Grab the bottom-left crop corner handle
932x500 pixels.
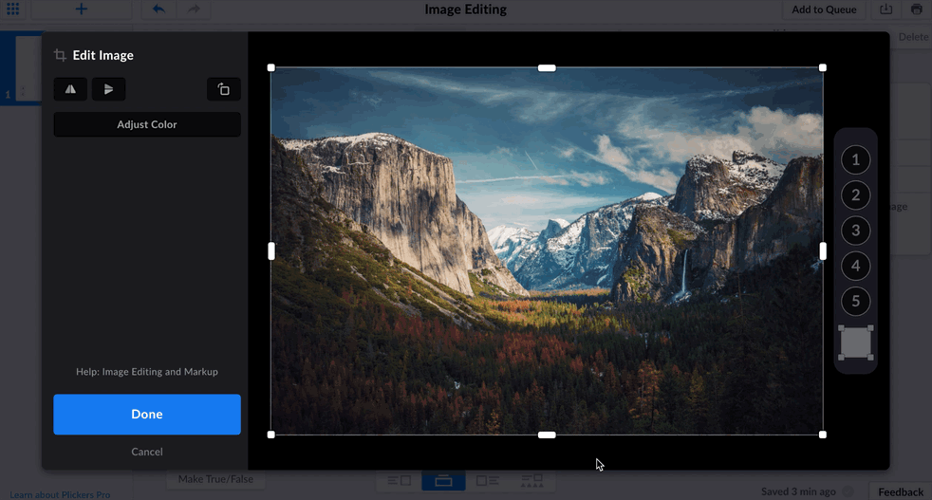click(271, 435)
